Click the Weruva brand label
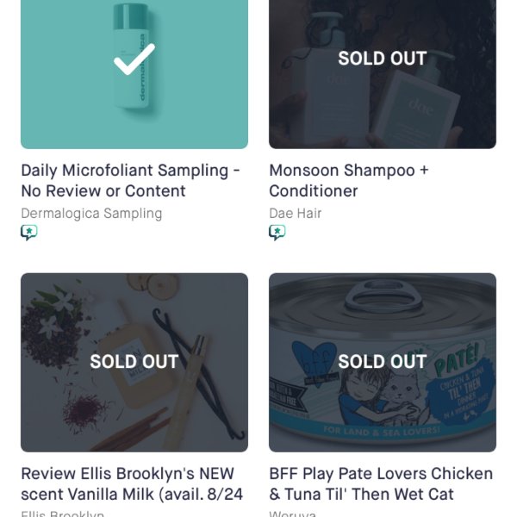The width and height of the screenshot is (517, 517). [x=293, y=514]
